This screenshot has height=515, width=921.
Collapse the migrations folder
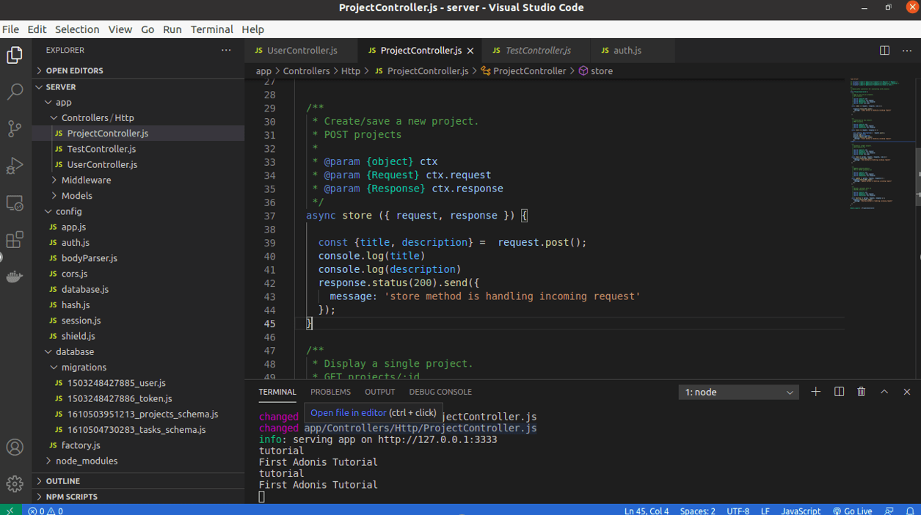point(138,367)
